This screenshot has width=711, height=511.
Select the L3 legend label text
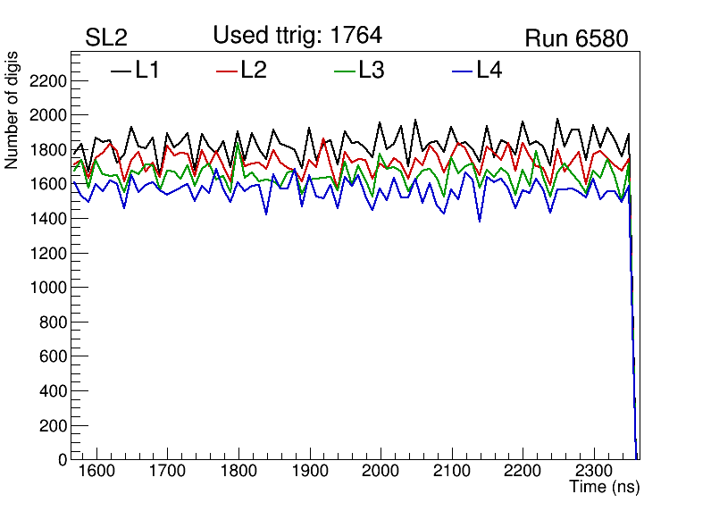[372, 70]
